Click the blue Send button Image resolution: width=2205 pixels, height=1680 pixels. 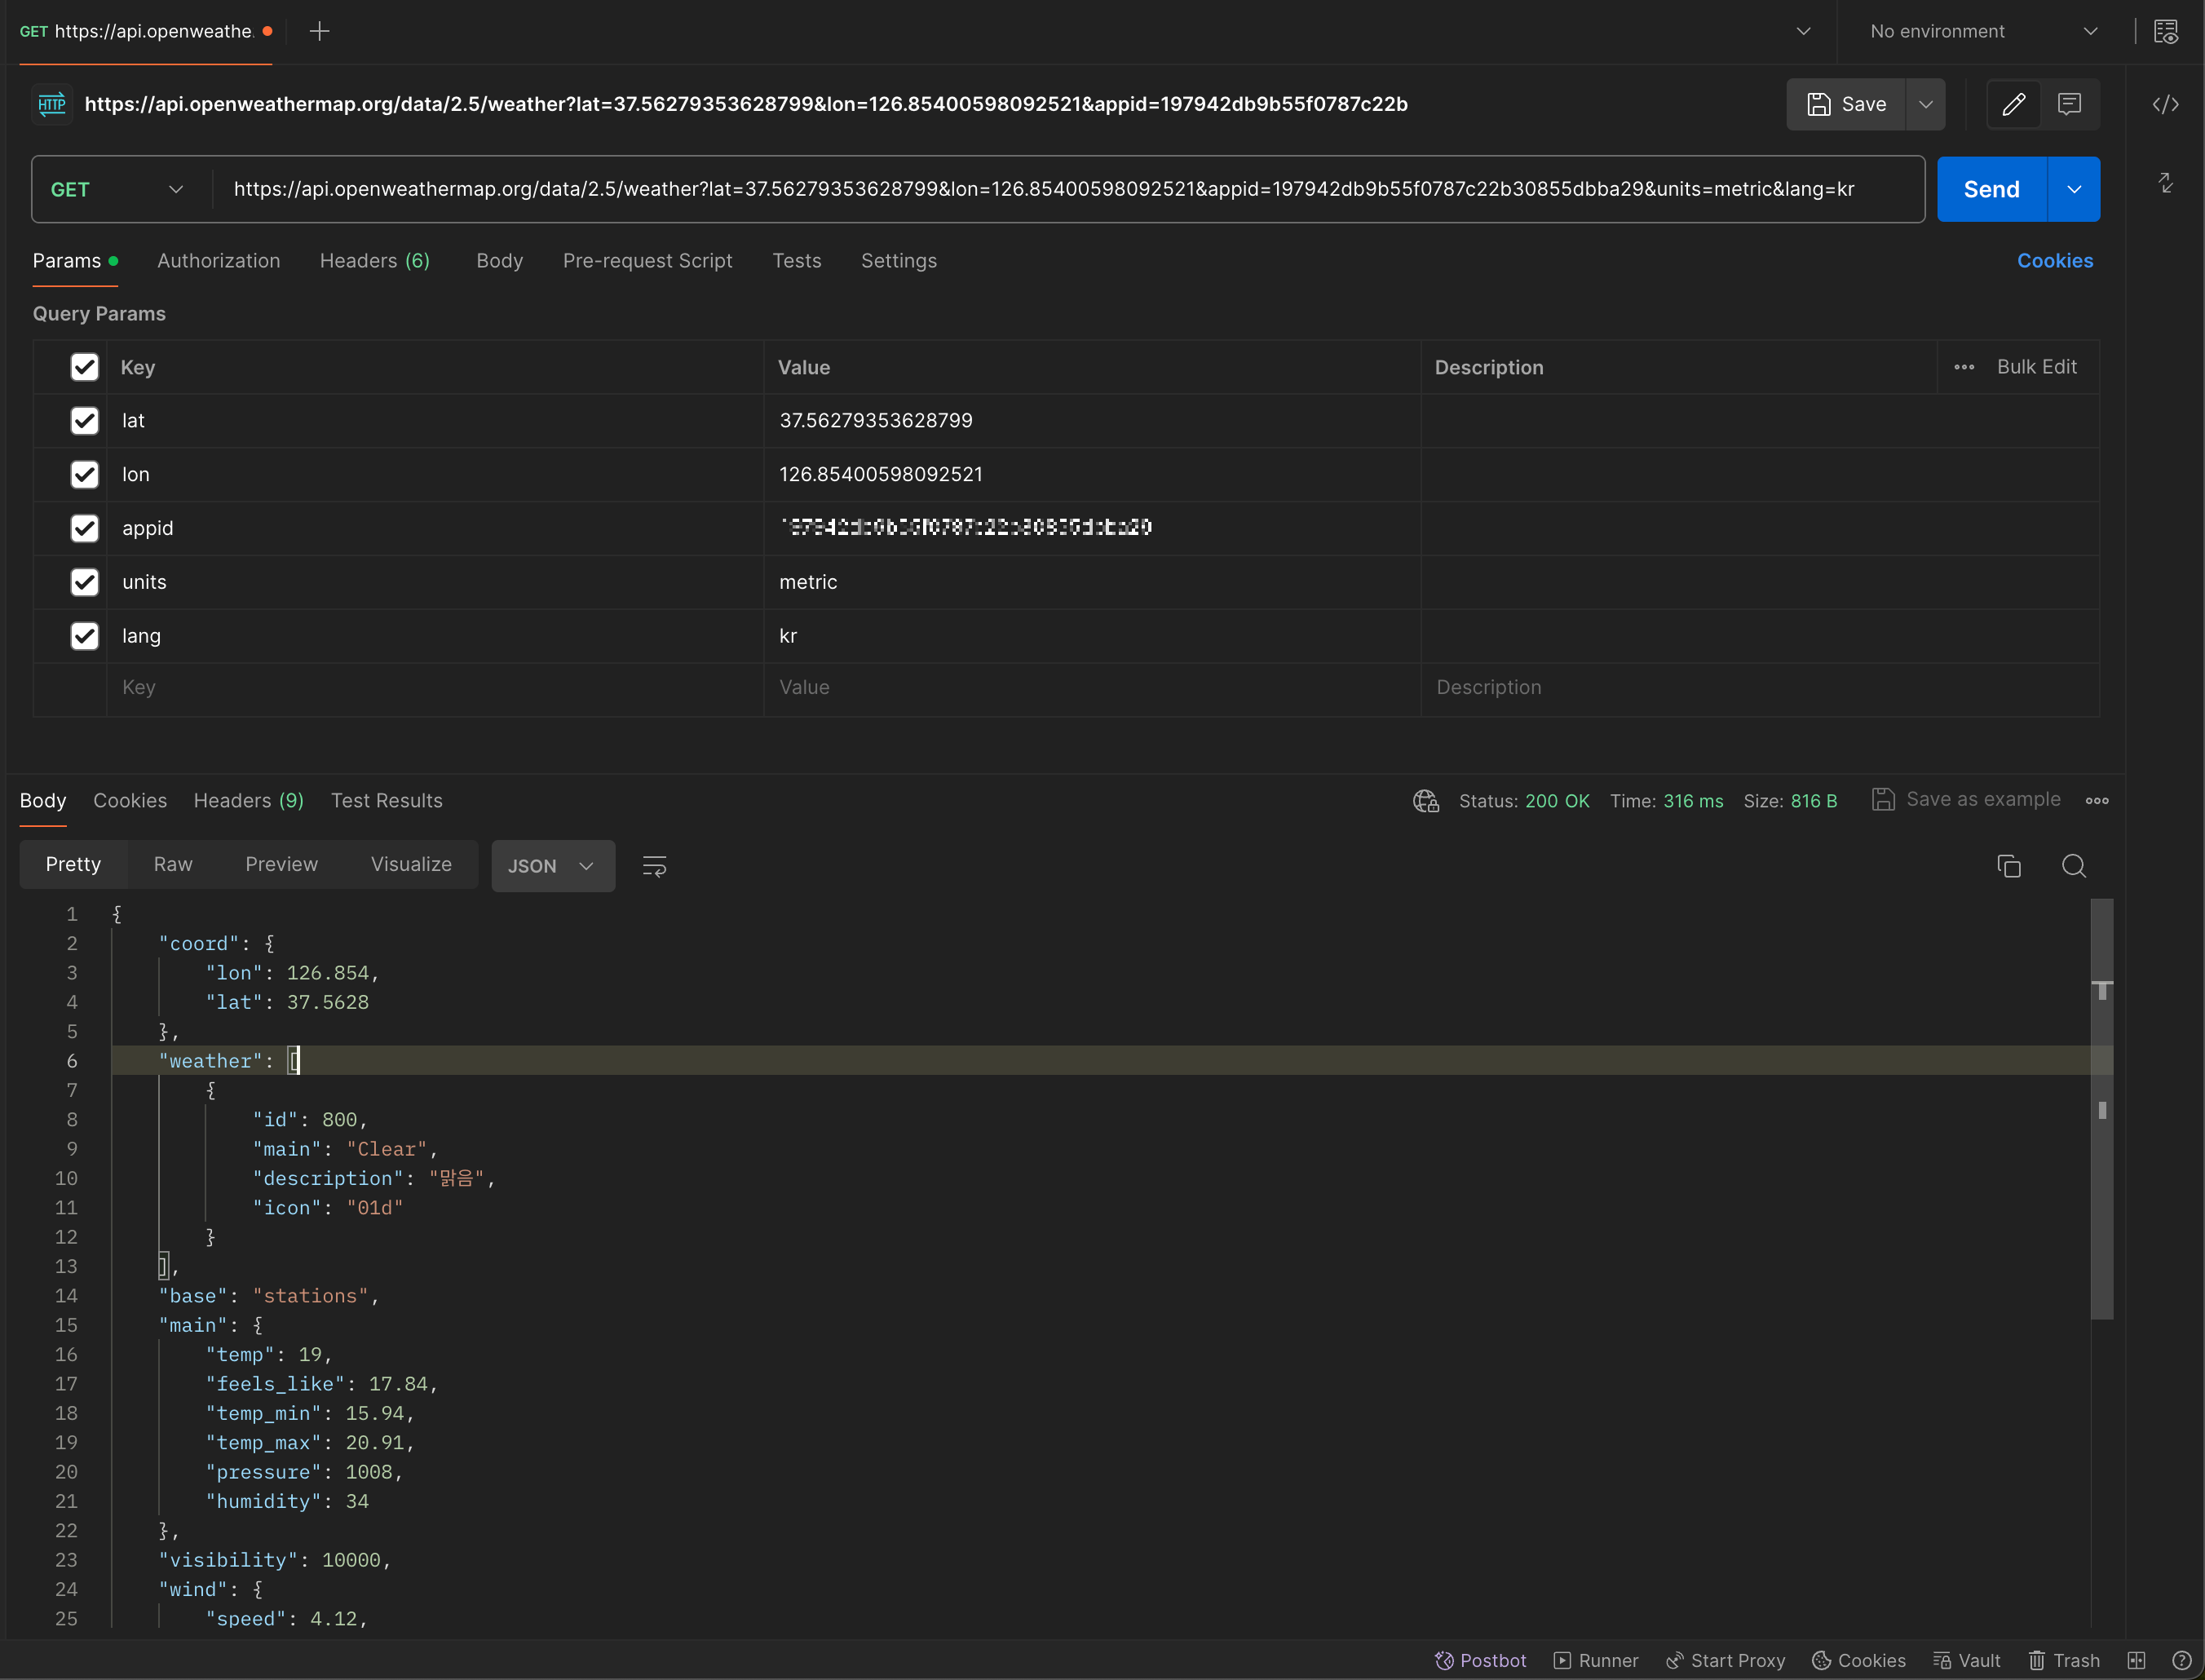(x=1991, y=189)
